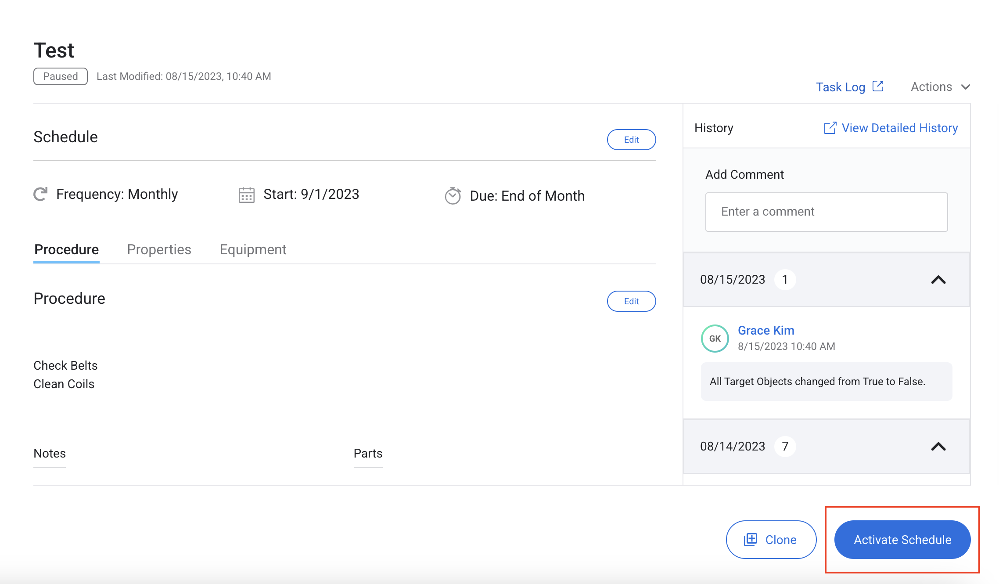This screenshot has height=584, width=999.
Task: Click the Clone button's duplicate icon
Action: 751,540
